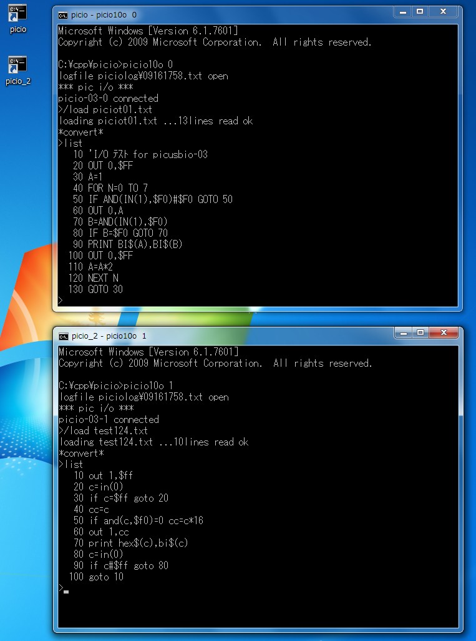The image size is (476, 641).
Task: Click line '40 FOR N=0 TO 7'
Action: pyautogui.click(x=110, y=188)
